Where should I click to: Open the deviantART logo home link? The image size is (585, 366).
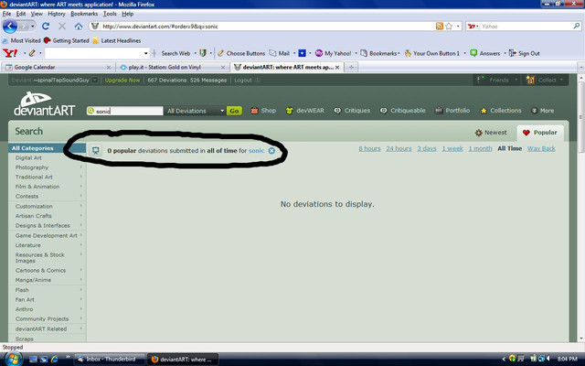45,103
